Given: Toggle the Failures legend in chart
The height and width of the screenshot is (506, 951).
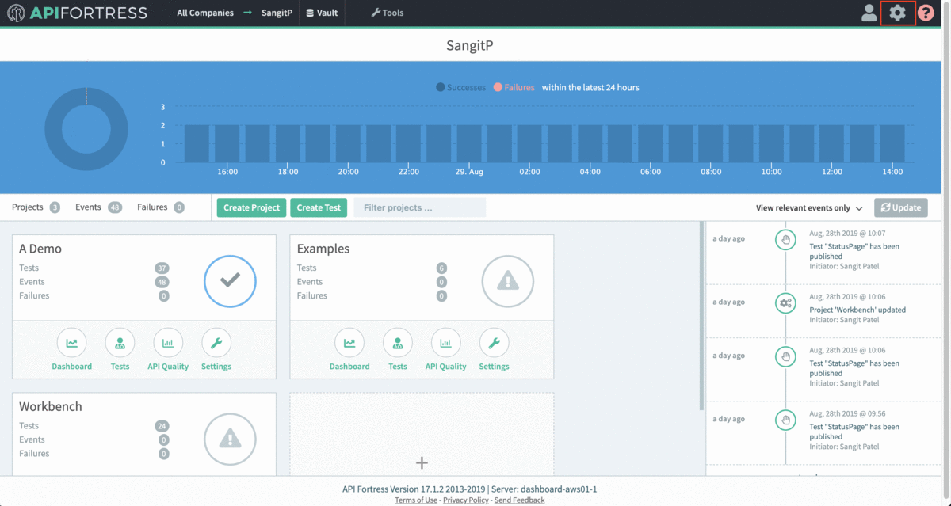Looking at the screenshot, I should pyautogui.click(x=514, y=87).
